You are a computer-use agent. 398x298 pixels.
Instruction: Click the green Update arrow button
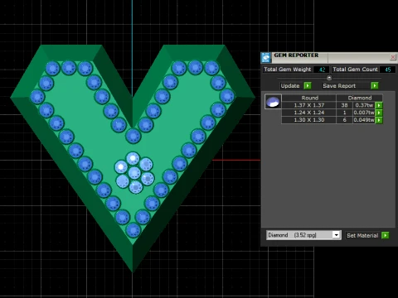[x=308, y=86]
